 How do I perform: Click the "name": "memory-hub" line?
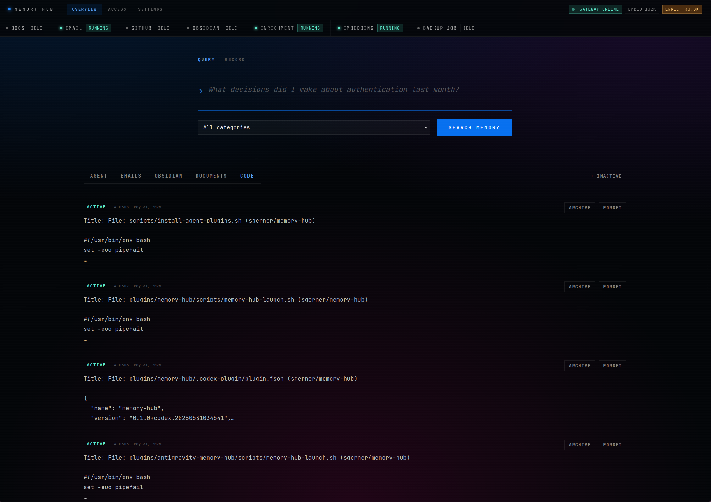pos(127,408)
